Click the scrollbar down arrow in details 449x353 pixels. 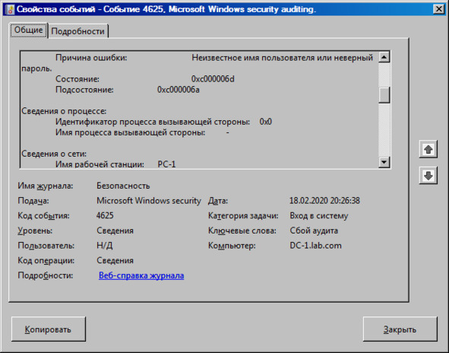coord(384,162)
